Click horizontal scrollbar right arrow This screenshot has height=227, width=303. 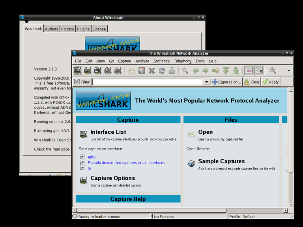(285, 210)
